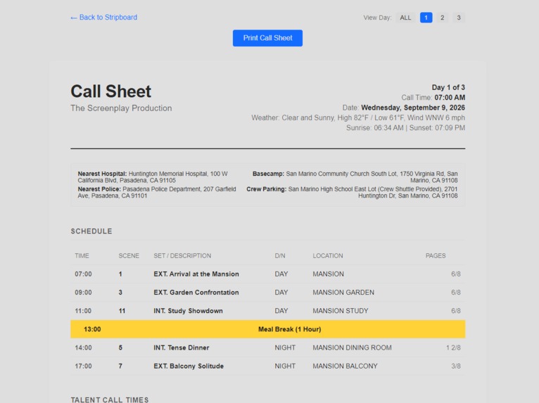Click the Print Call Sheet button
539x403 pixels.
click(x=267, y=38)
